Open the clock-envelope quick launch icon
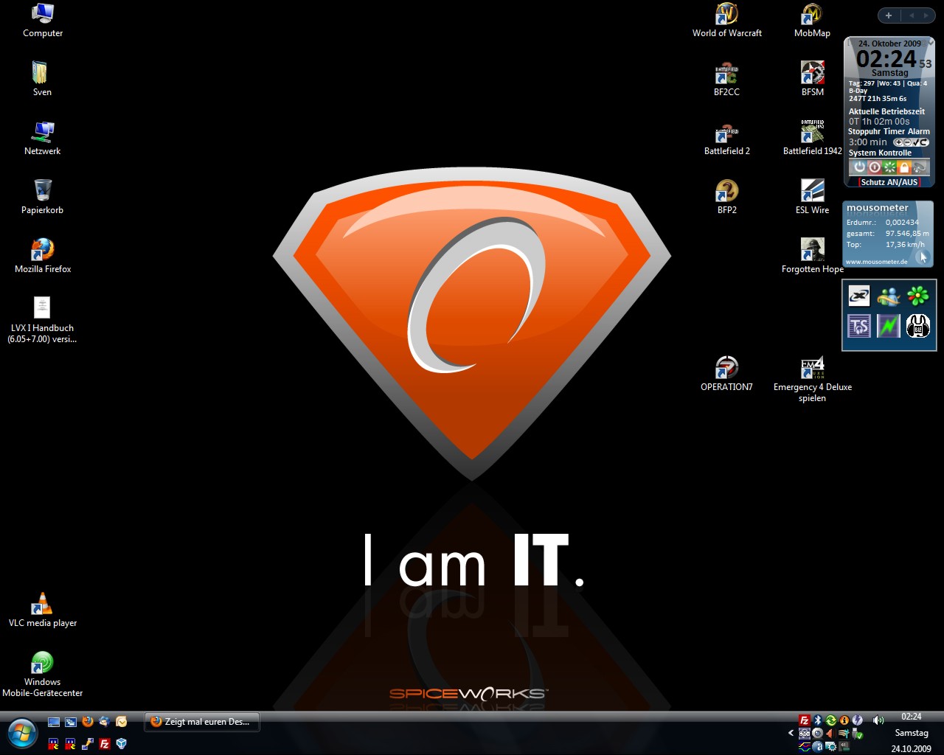The height and width of the screenshot is (755, 944). point(122,721)
